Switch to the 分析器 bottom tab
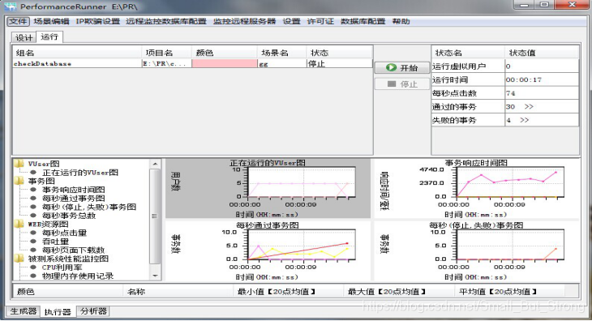 (93, 311)
